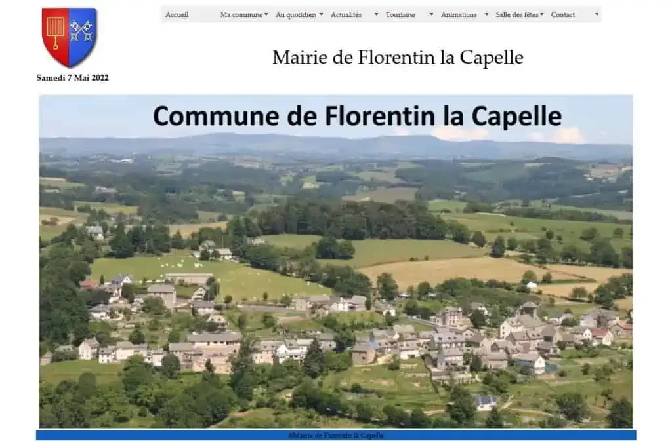This screenshot has width=672, height=441.
Task: Expand the Au quotidien dropdown arrow
Action: point(321,14)
